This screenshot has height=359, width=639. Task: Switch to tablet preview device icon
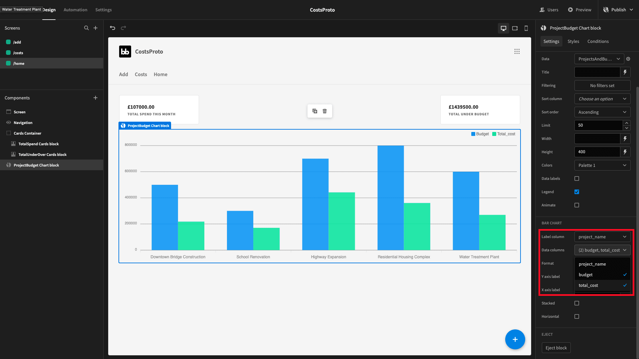tap(515, 28)
